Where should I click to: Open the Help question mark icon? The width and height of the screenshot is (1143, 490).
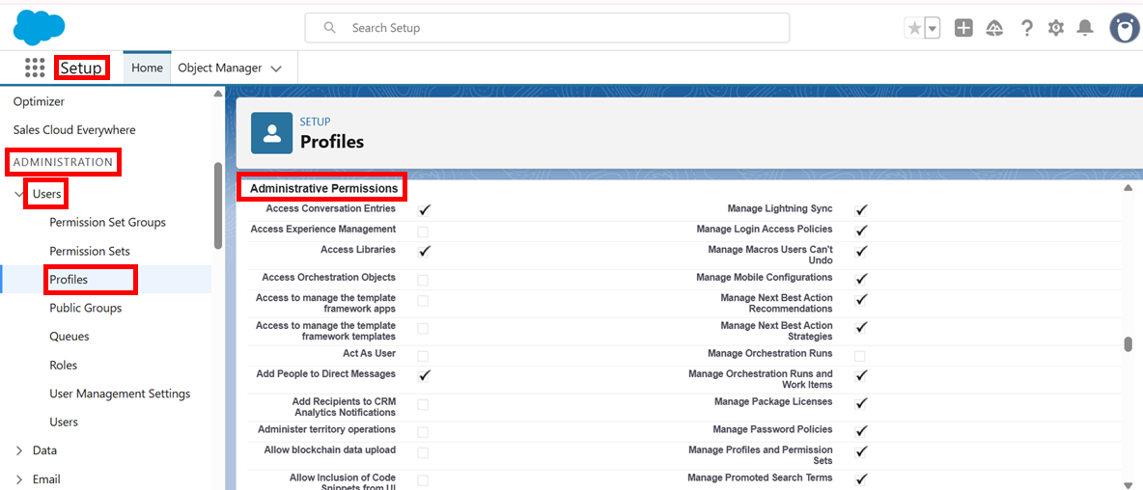pyautogui.click(x=1026, y=28)
